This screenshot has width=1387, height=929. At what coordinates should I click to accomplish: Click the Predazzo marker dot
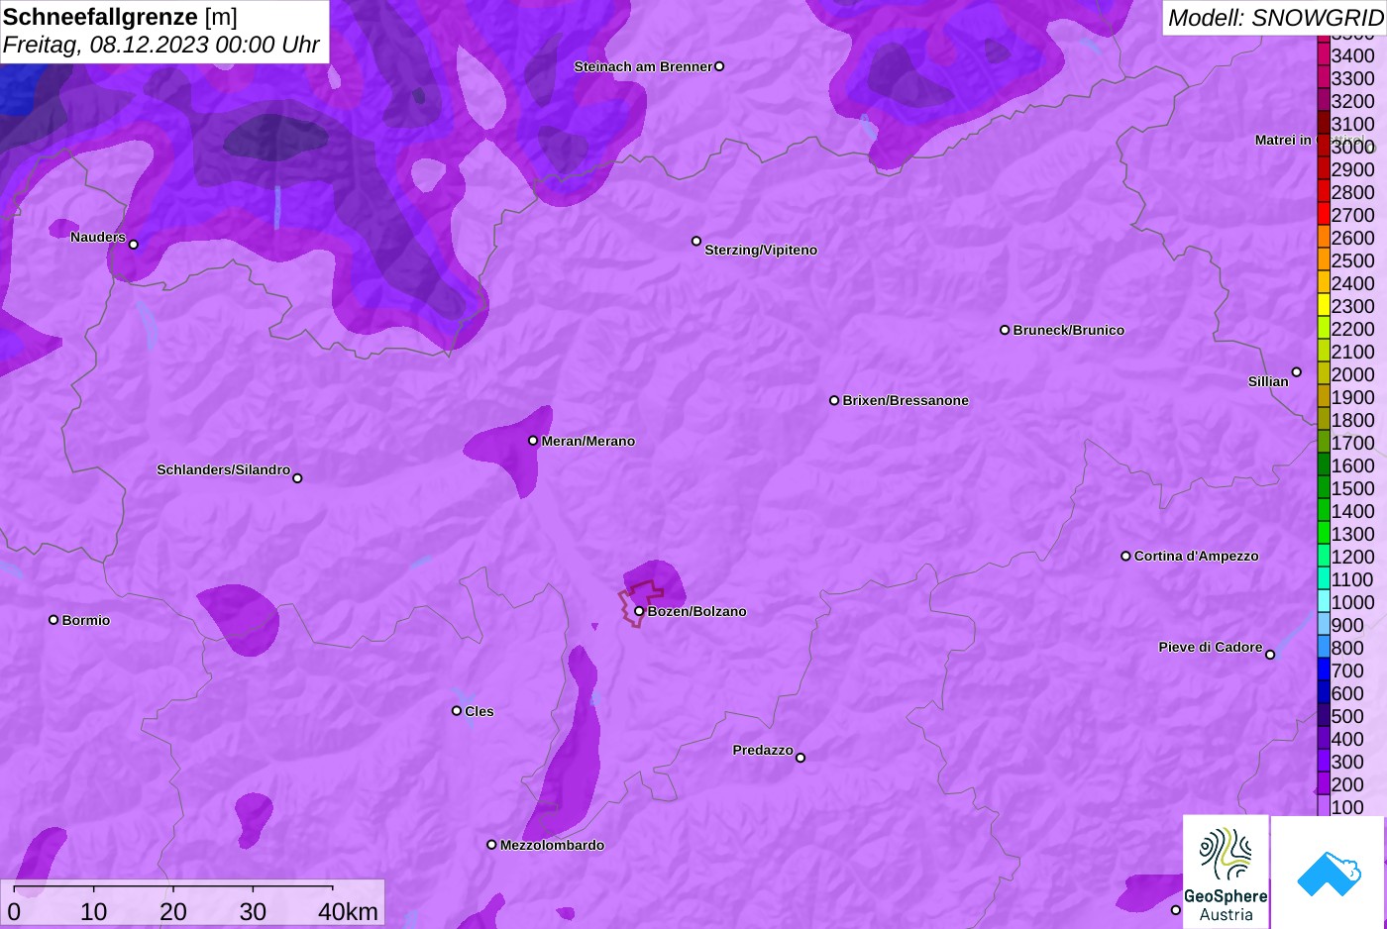pyautogui.click(x=800, y=758)
